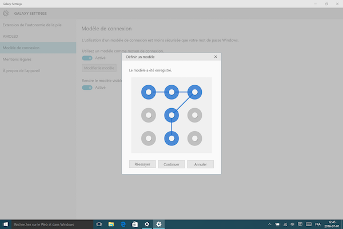Open the network tray icon

285,224
